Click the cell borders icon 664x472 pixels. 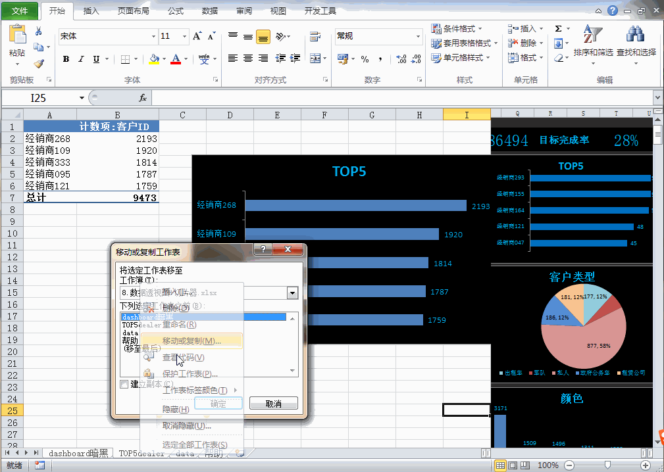point(125,59)
